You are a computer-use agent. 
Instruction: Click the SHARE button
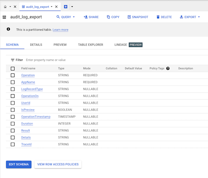[x=91, y=17]
